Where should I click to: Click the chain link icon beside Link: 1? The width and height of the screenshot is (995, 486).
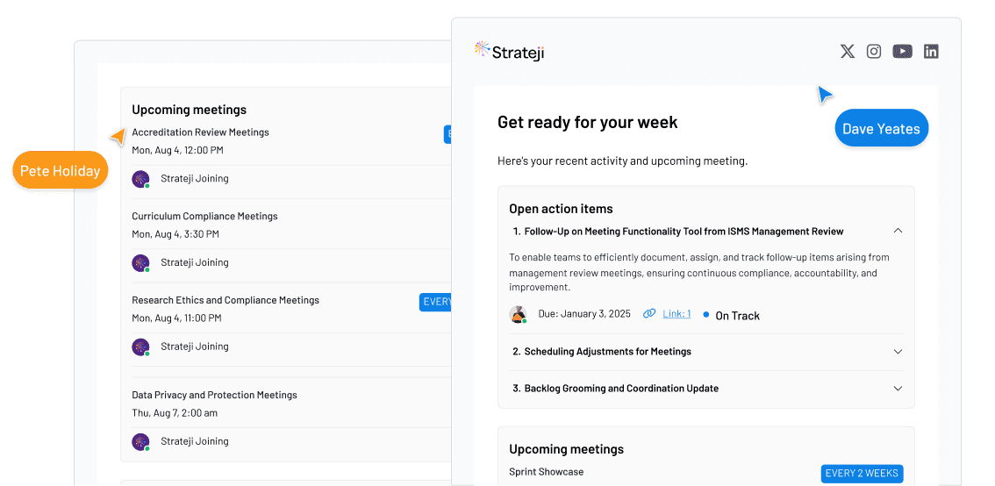649,313
